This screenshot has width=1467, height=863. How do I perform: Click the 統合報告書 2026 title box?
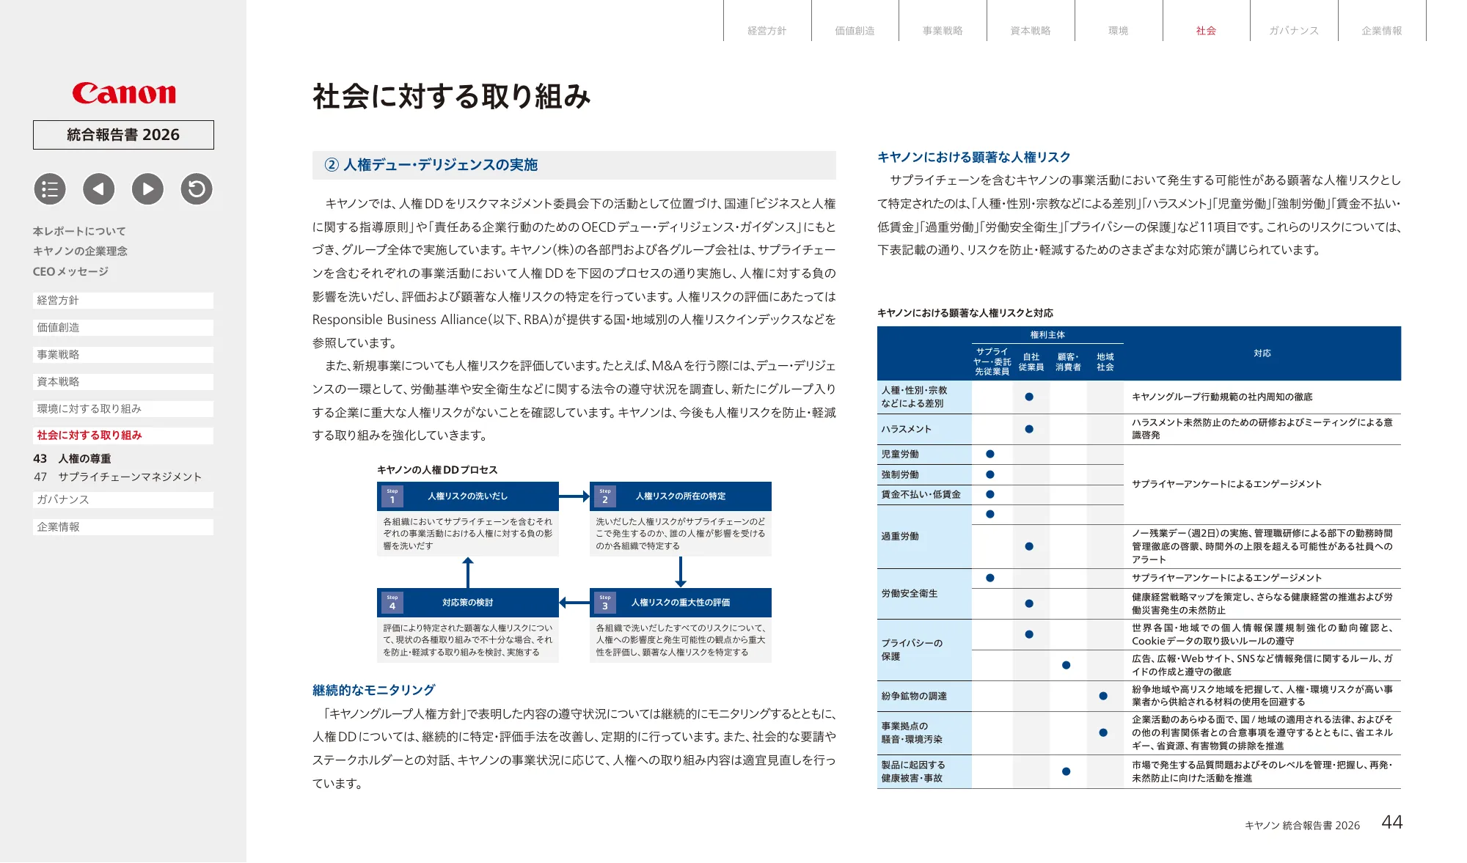point(123,135)
